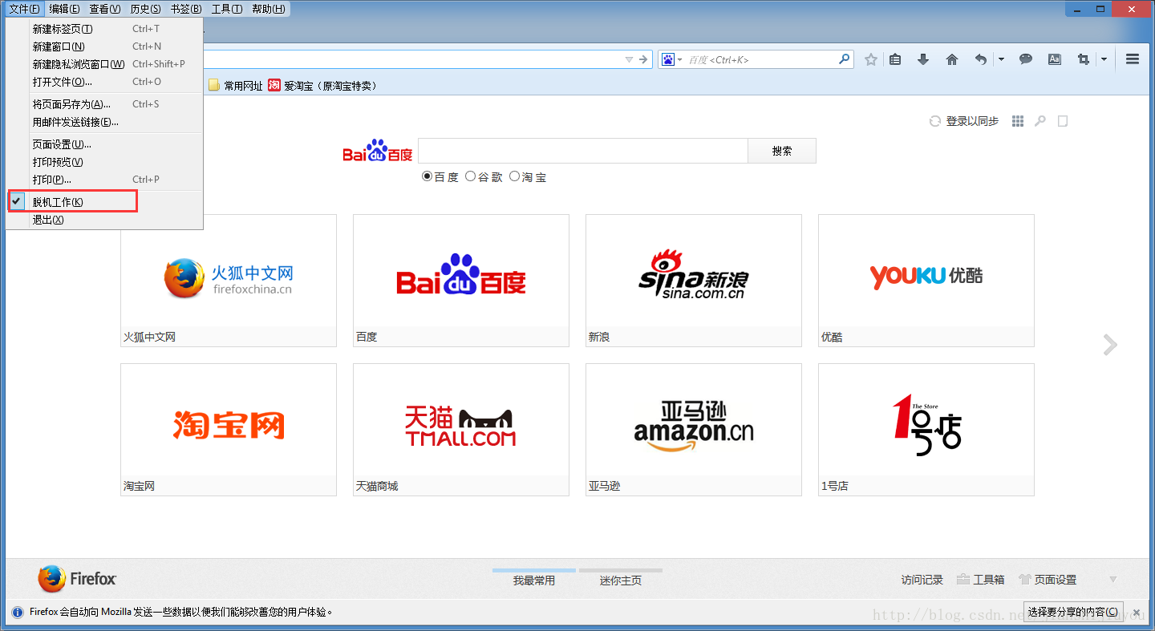Viewport: 1155px width, 631px height.
Task: Open the downloads arrow icon
Action: pyautogui.click(x=923, y=59)
